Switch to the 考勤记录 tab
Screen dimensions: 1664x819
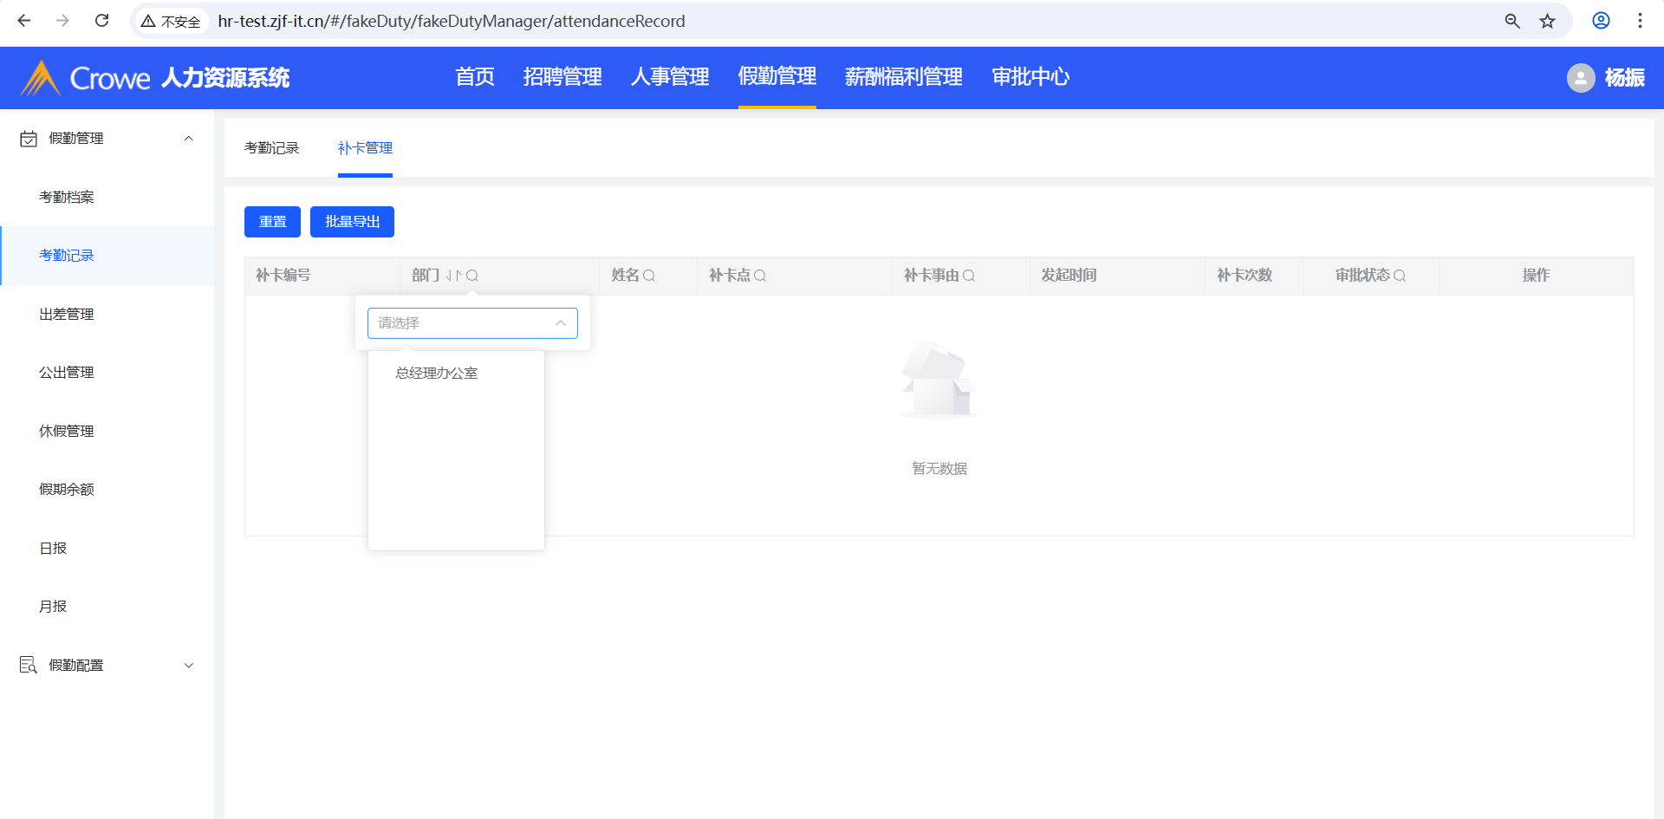click(x=271, y=148)
